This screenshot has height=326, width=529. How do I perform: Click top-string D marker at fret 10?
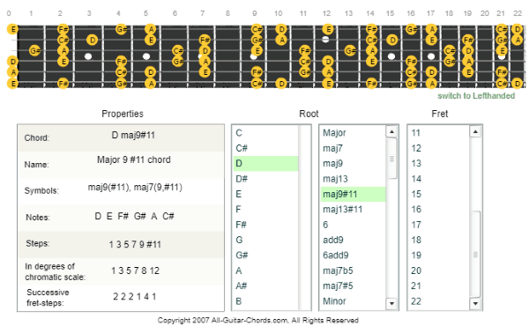point(281,29)
